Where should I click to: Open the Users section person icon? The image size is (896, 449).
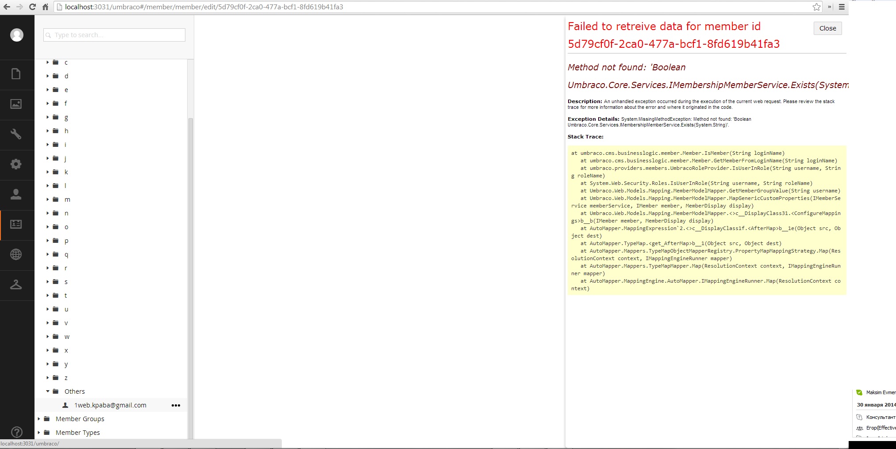(16, 194)
